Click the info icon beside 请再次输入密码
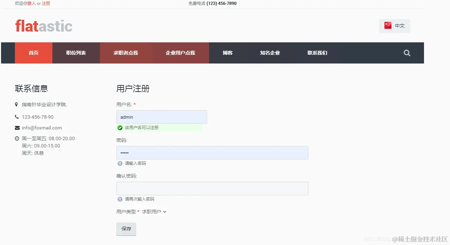This screenshot has height=245, width=450. pos(120,199)
